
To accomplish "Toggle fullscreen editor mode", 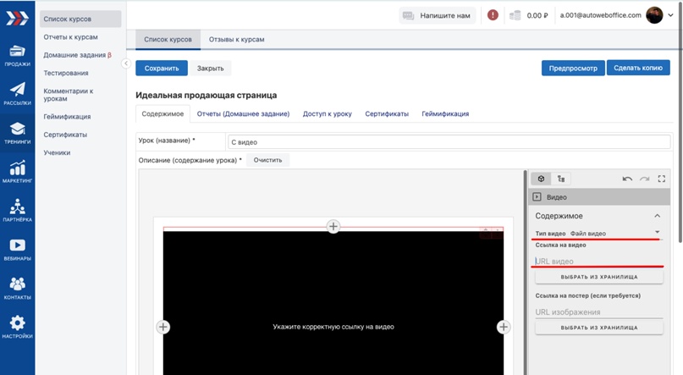I will (662, 179).
